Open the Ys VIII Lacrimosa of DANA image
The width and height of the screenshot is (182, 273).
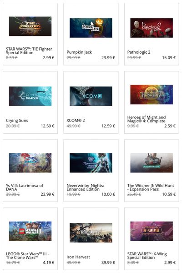[30, 163]
